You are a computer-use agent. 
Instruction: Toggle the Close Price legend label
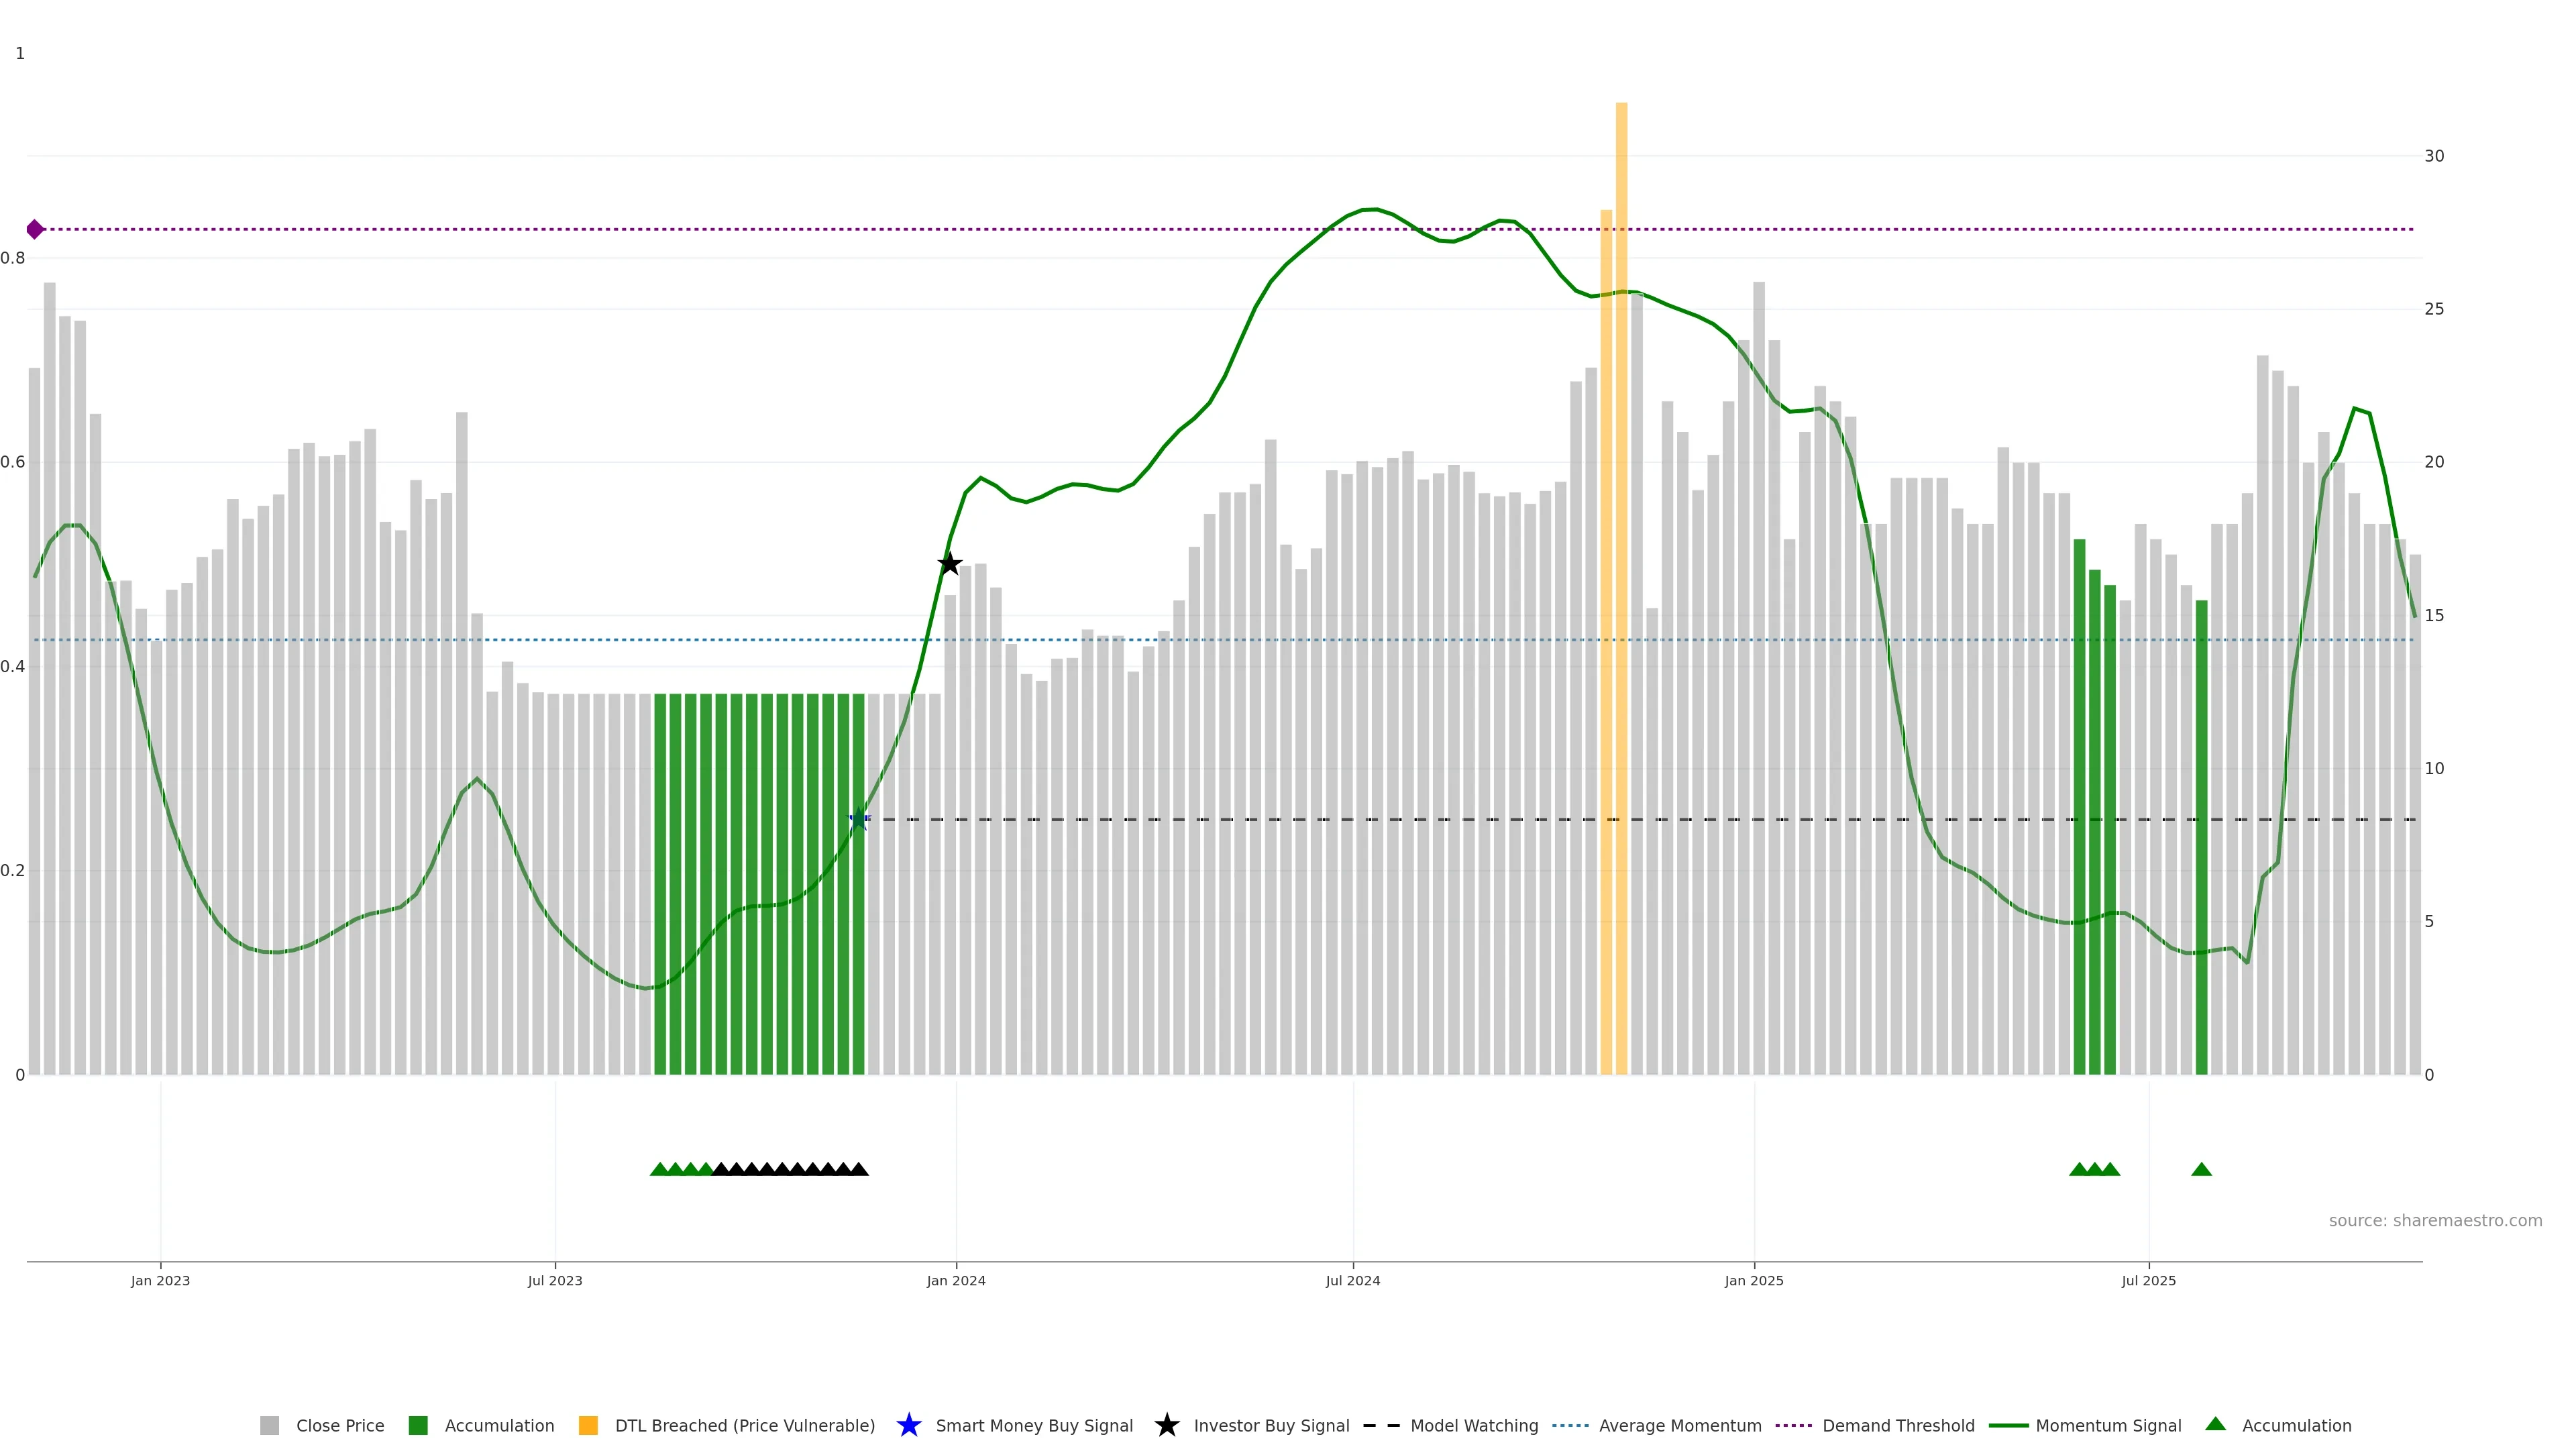340,1426
